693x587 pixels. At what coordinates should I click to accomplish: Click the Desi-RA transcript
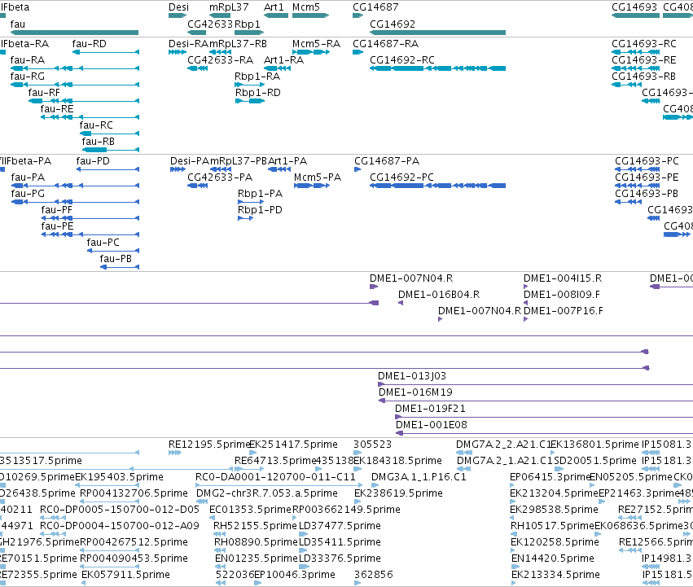point(178,52)
